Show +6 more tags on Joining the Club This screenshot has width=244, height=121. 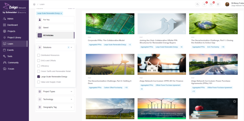click(181, 47)
